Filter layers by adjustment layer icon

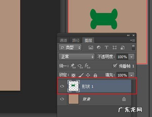point(99,47)
